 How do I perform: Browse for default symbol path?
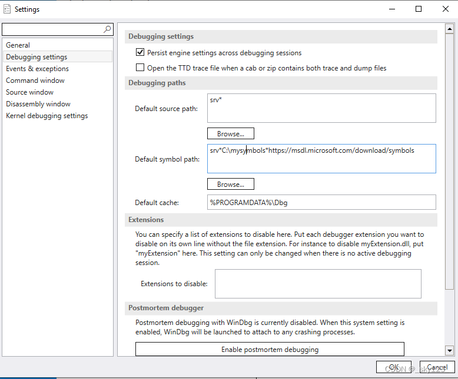click(230, 184)
